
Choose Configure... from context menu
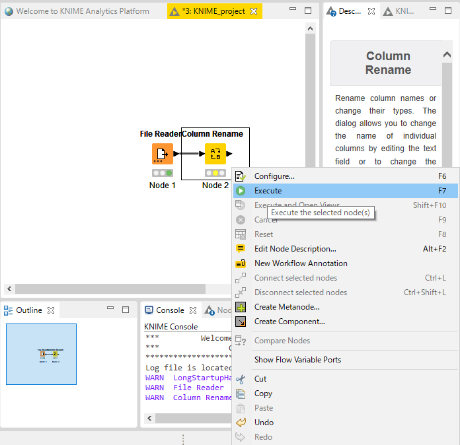(346, 176)
